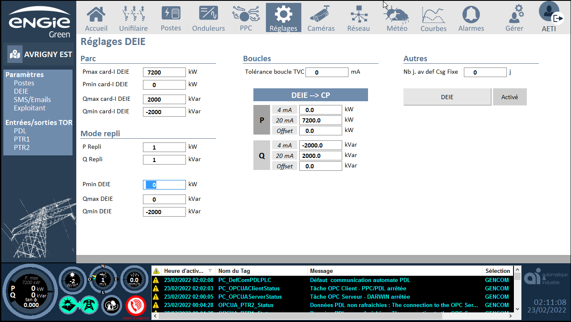Sort alarms by Heure d'activation column arrow
The height and width of the screenshot is (322, 571).
click(210, 271)
